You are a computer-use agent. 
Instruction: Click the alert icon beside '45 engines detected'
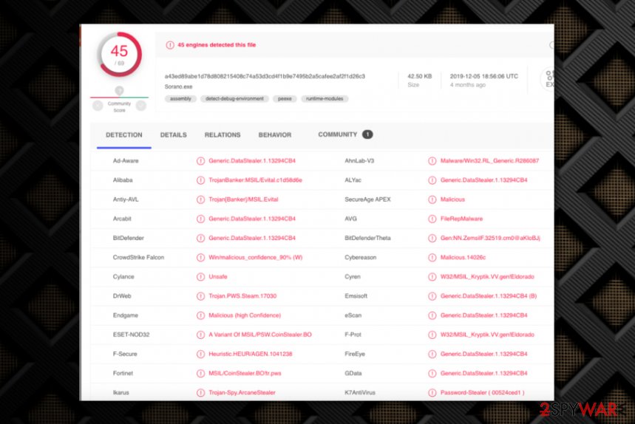tap(170, 45)
